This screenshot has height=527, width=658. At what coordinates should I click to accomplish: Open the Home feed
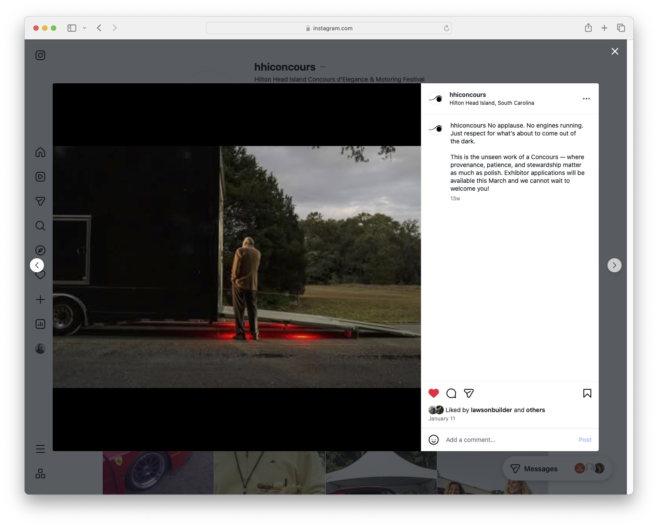pyautogui.click(x=40, y=152)
